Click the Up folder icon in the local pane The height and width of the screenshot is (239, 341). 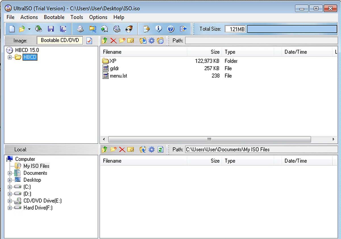click(x=105, y=149)
